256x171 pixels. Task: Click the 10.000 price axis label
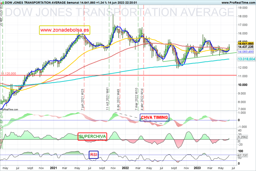(243, 85)
